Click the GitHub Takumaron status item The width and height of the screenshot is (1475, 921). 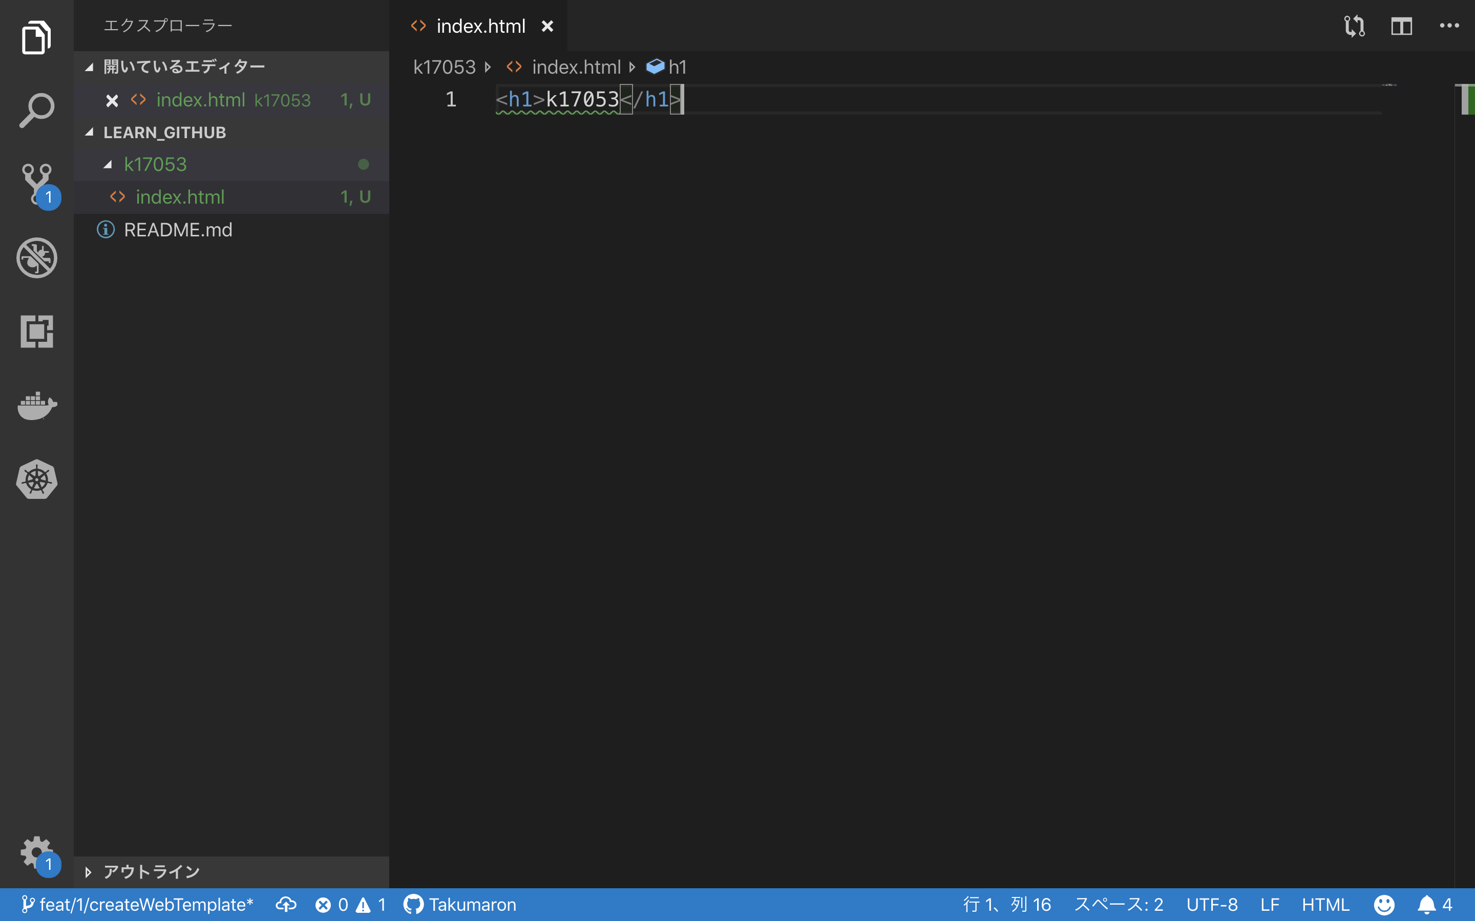pos(459,905)
